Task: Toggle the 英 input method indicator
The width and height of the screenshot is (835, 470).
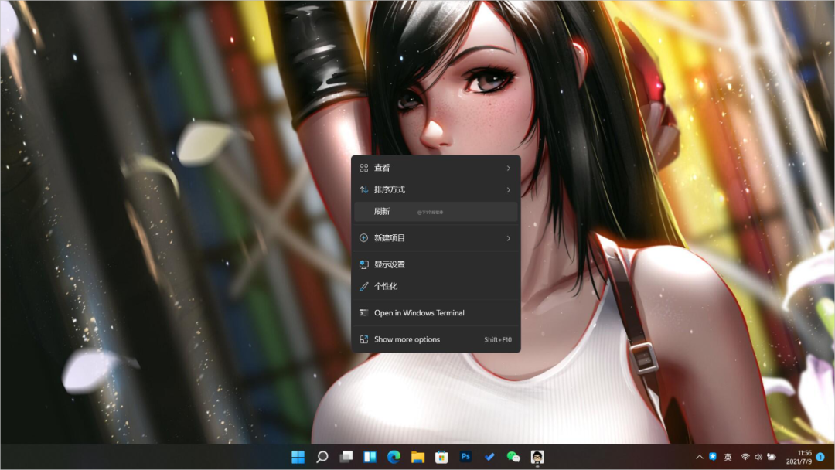Action: 727,457
